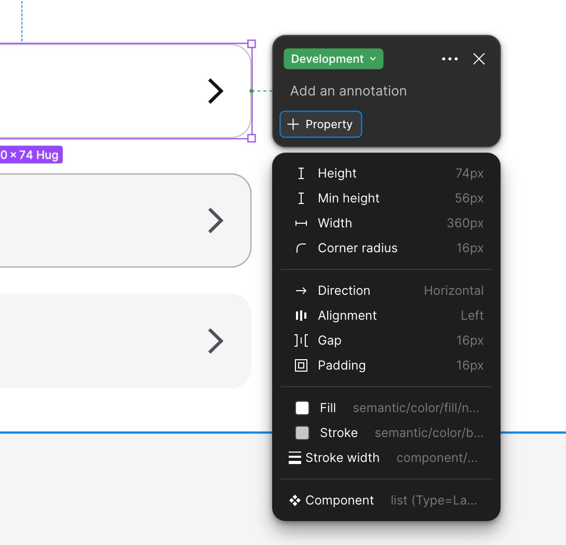Click the Padding icon
Screen dimensions: 566x545
(x=301, y=365)
